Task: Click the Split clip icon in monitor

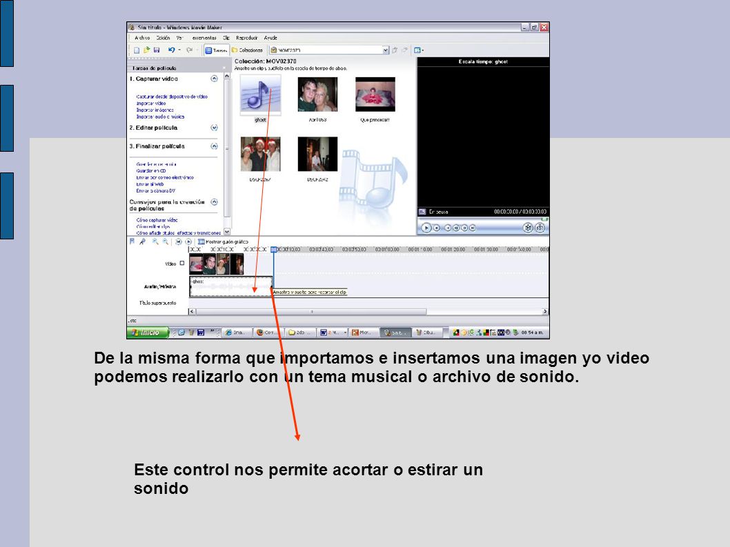Action: coord(528,228)
